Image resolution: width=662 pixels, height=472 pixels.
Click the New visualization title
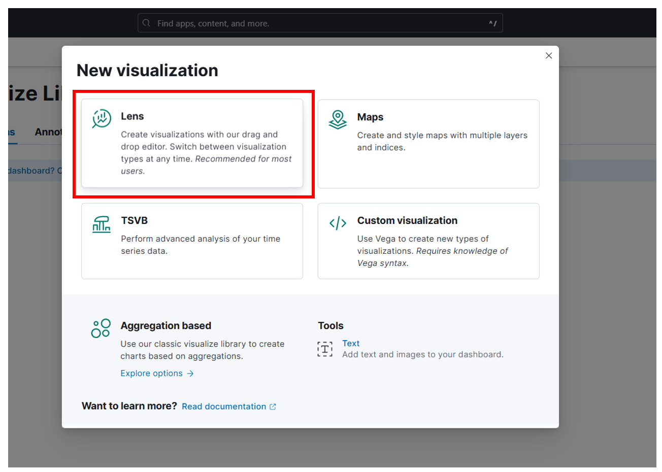pos(147,71)
